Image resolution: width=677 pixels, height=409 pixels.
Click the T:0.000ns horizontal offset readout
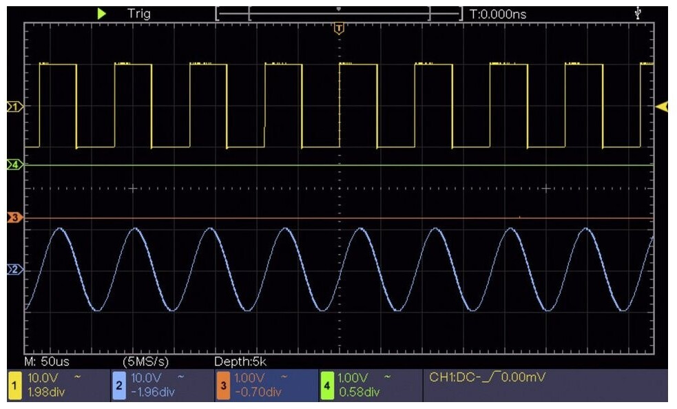coord(498,13)
